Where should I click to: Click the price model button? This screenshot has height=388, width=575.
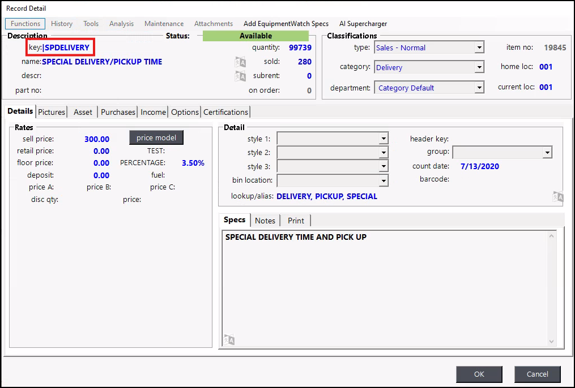tap(156, 138)
